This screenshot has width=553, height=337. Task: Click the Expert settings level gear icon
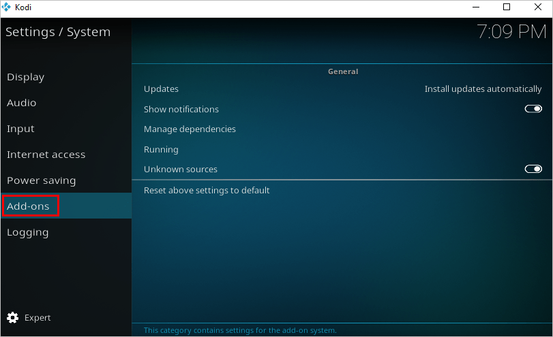pyautogui.click(x=13, y=318)
